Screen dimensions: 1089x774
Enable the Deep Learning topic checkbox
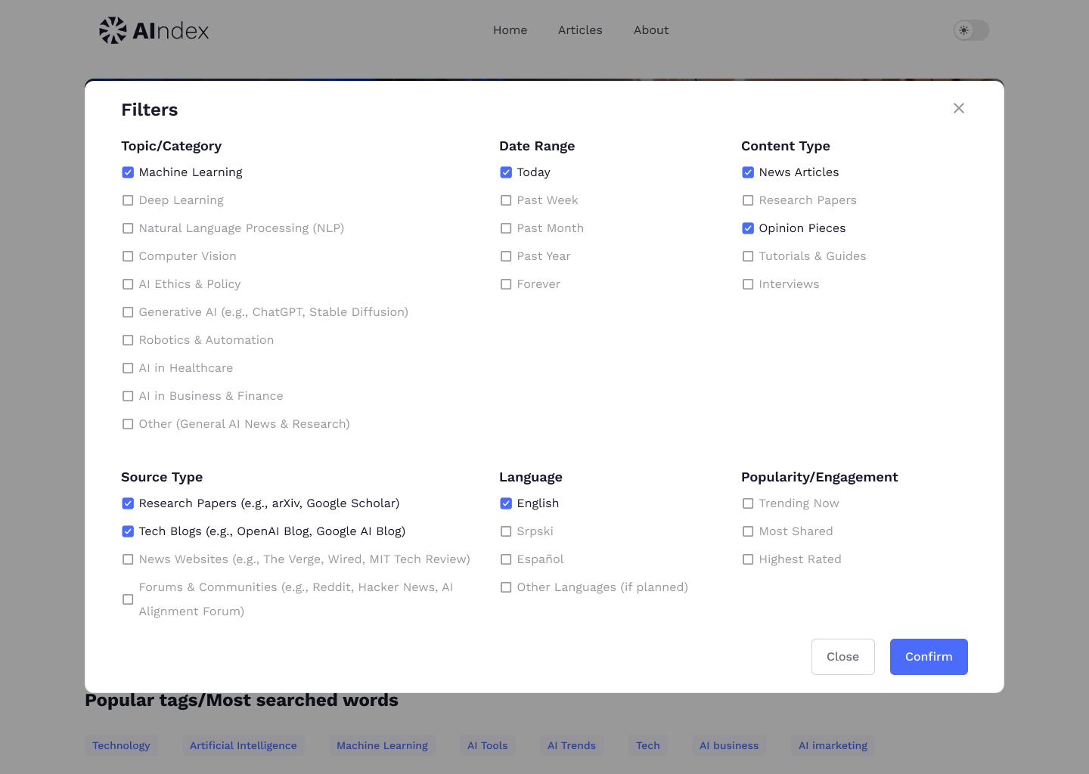(x=128, y=200)
